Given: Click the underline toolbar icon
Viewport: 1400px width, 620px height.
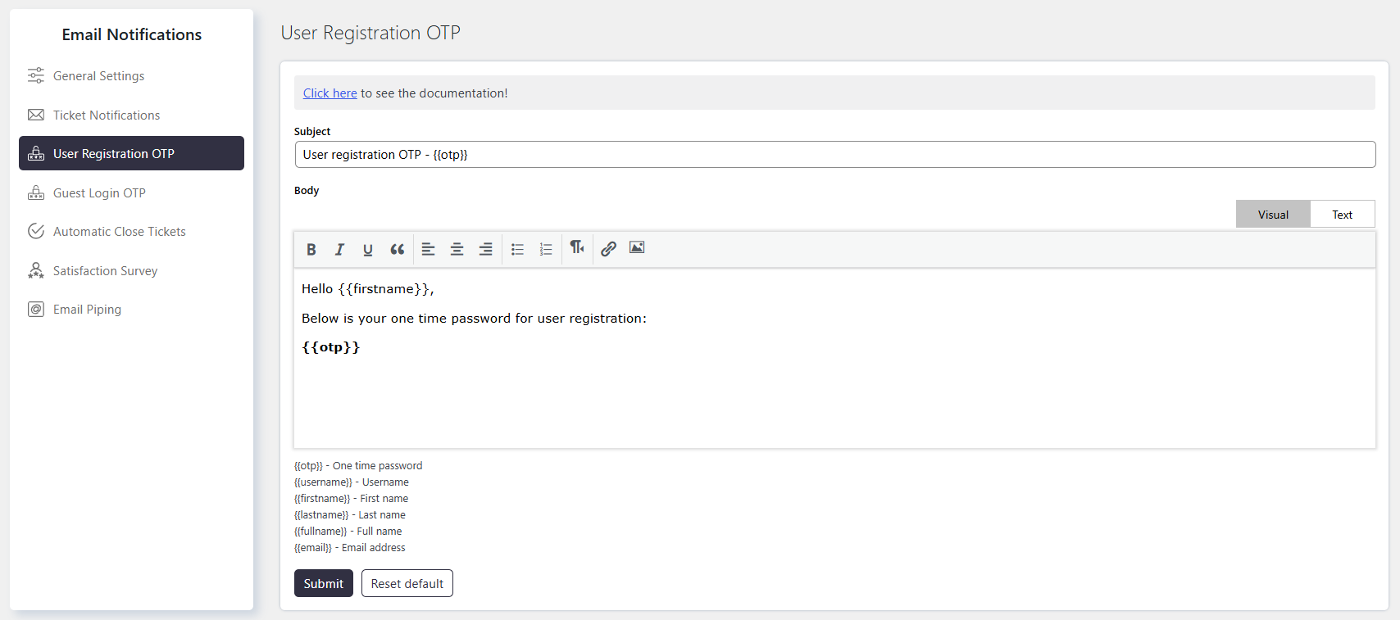Looking at the screenshot, I should pos(368,249).
